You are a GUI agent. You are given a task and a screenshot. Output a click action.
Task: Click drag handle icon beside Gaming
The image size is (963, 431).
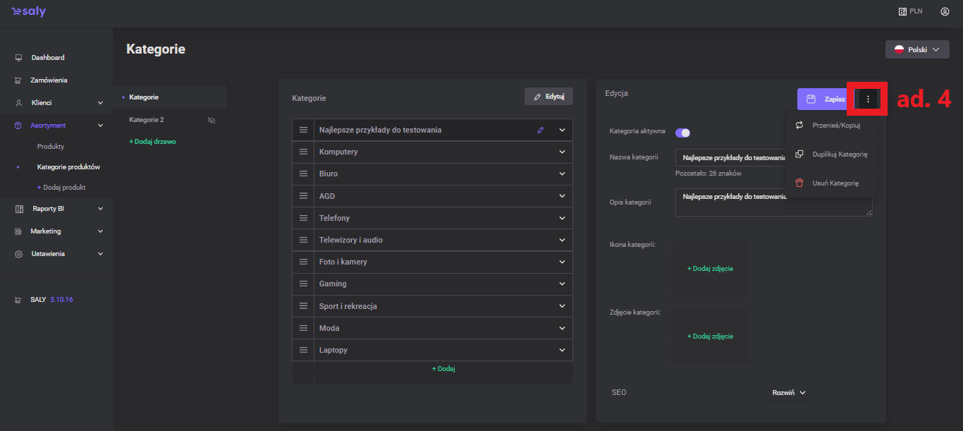(x=304, y=284)
